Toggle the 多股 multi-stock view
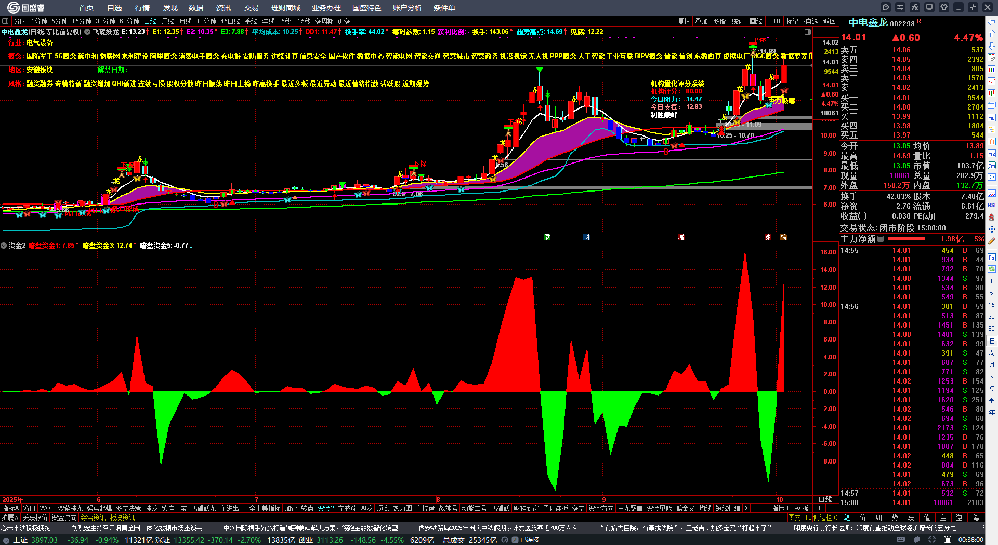Image resolution: width=998 pixels, height=545 pixels. tap(719, 21)
